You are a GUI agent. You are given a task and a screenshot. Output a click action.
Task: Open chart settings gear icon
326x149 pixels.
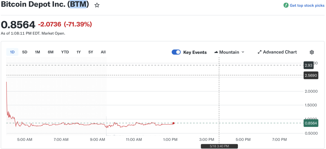pos(312,52)
